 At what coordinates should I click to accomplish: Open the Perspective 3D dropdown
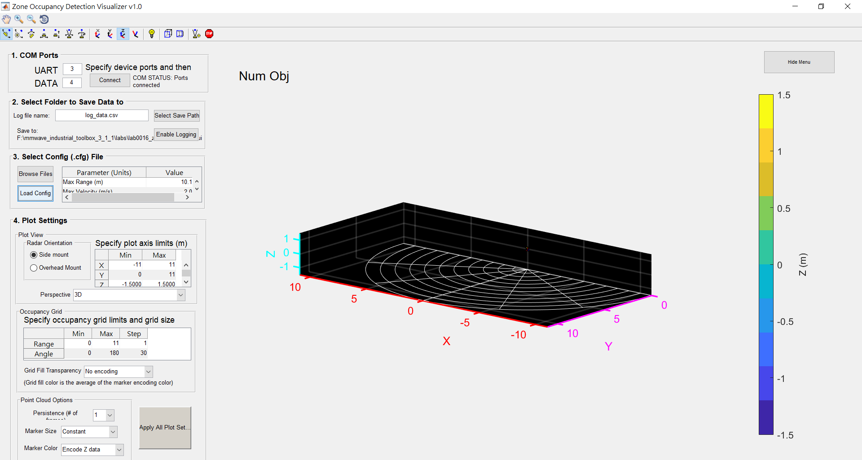[x=180, y=295]
